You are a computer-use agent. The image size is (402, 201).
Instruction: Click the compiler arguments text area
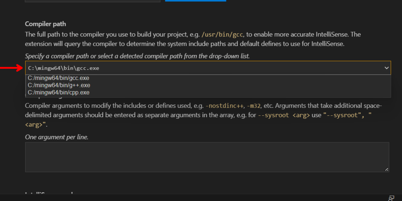[207, 157]
